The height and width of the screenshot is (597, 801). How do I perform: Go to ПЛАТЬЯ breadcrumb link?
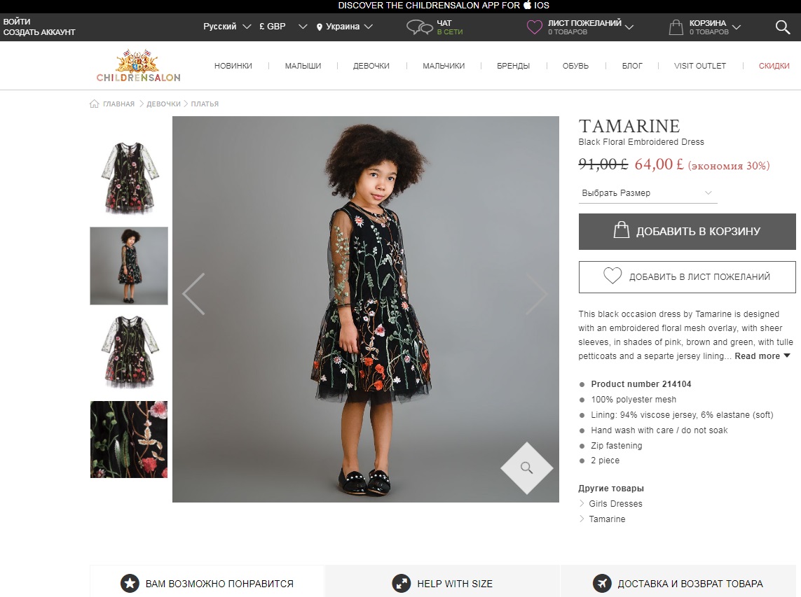click(x=205, y=104)
